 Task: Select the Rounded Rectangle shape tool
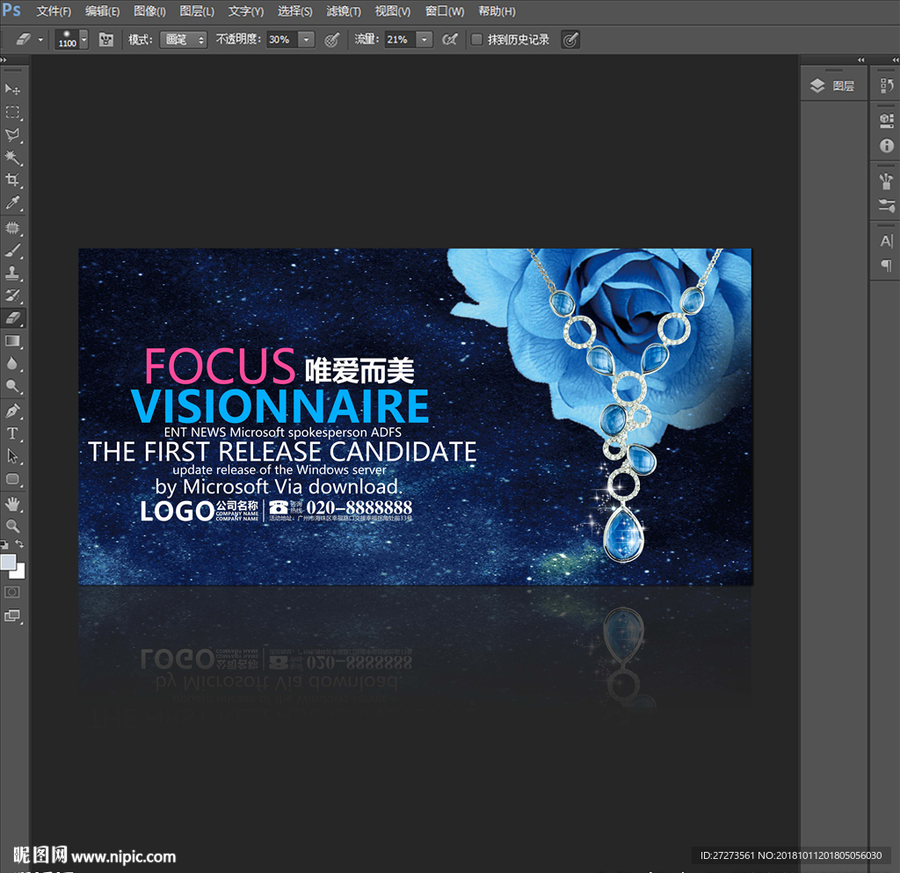click(x=12, y=478)
